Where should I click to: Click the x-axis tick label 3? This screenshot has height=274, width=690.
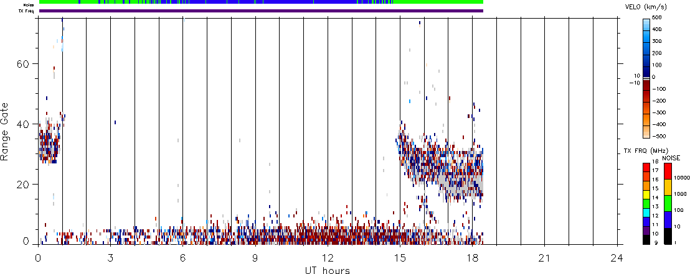coord(110,257)
